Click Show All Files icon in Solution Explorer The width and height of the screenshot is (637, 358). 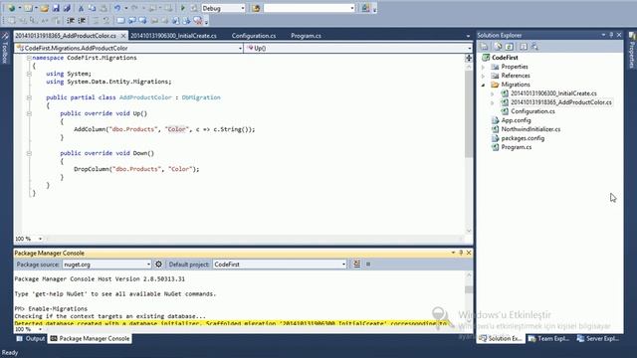pos(498,47)
